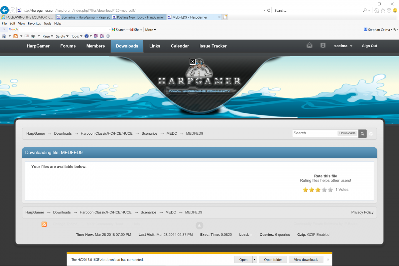The height and width of the screenshot is (266, 399).
Task: Click the browser home icon near the smiley
Action: pyautogui.click(x=377, y=10)
